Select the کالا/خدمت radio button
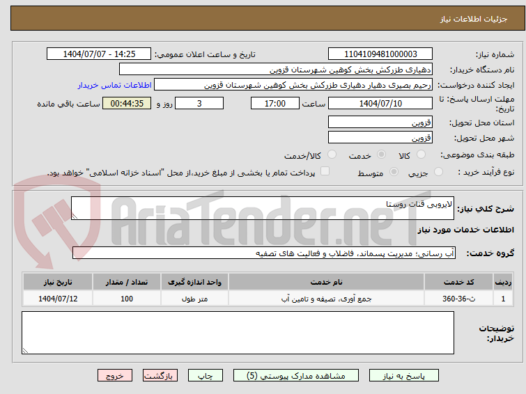The image size is (526, 394). pos(332,155)
